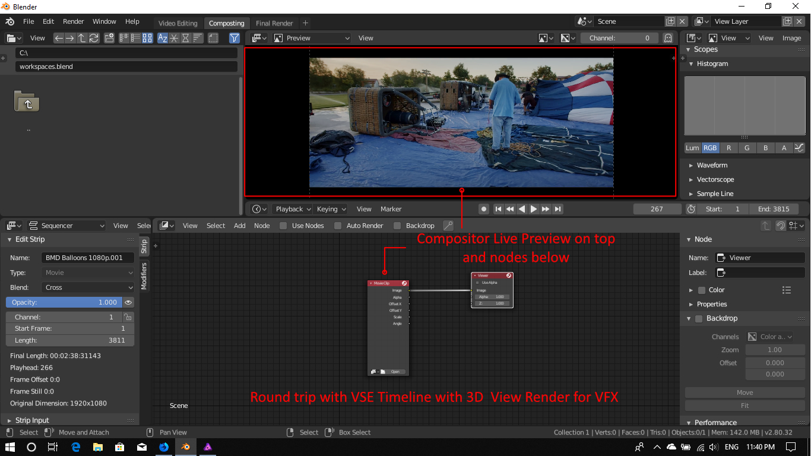Open the Render menu
Viewport: 811px width, 456px height.
click(74, 21)
